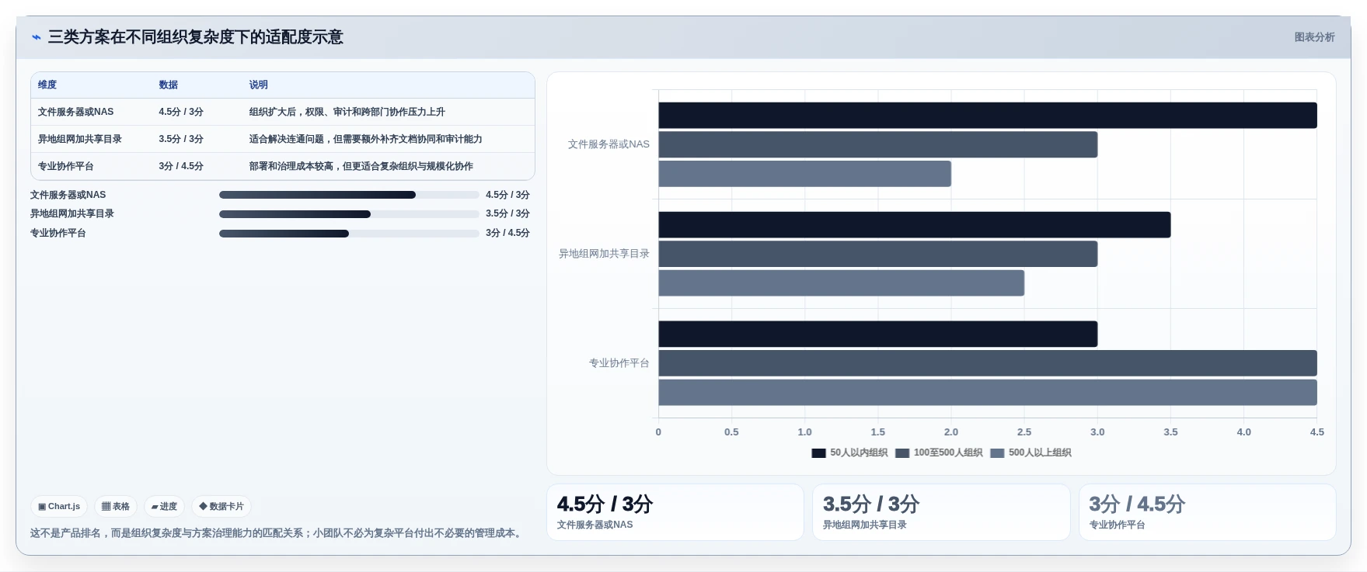The width and height of the screenshot is (1367, 572).
Task: Click the chart y-axis label 异地组网加共享目录
Action: tap(604, 254)
